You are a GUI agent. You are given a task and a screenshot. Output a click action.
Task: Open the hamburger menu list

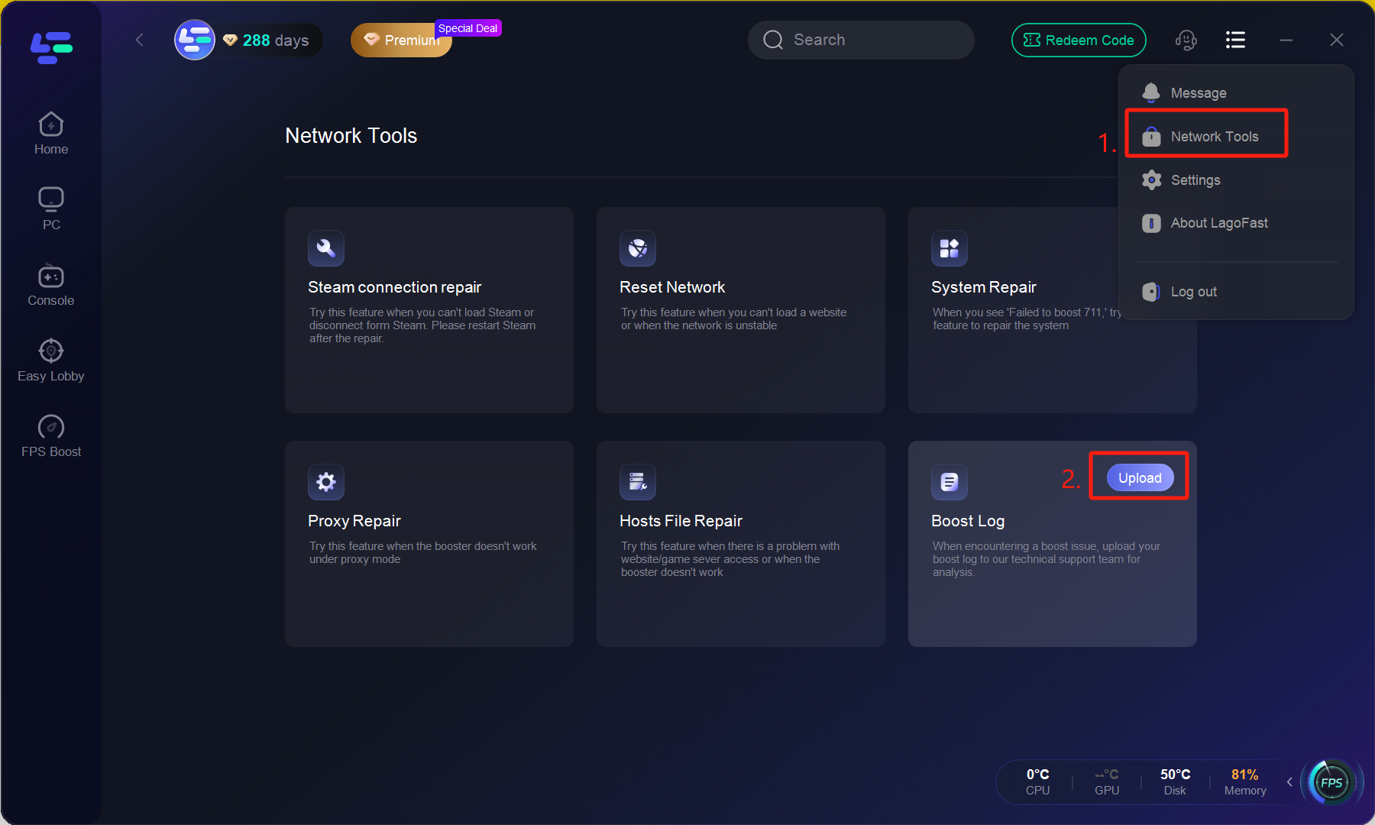[x=1235, y=40]
